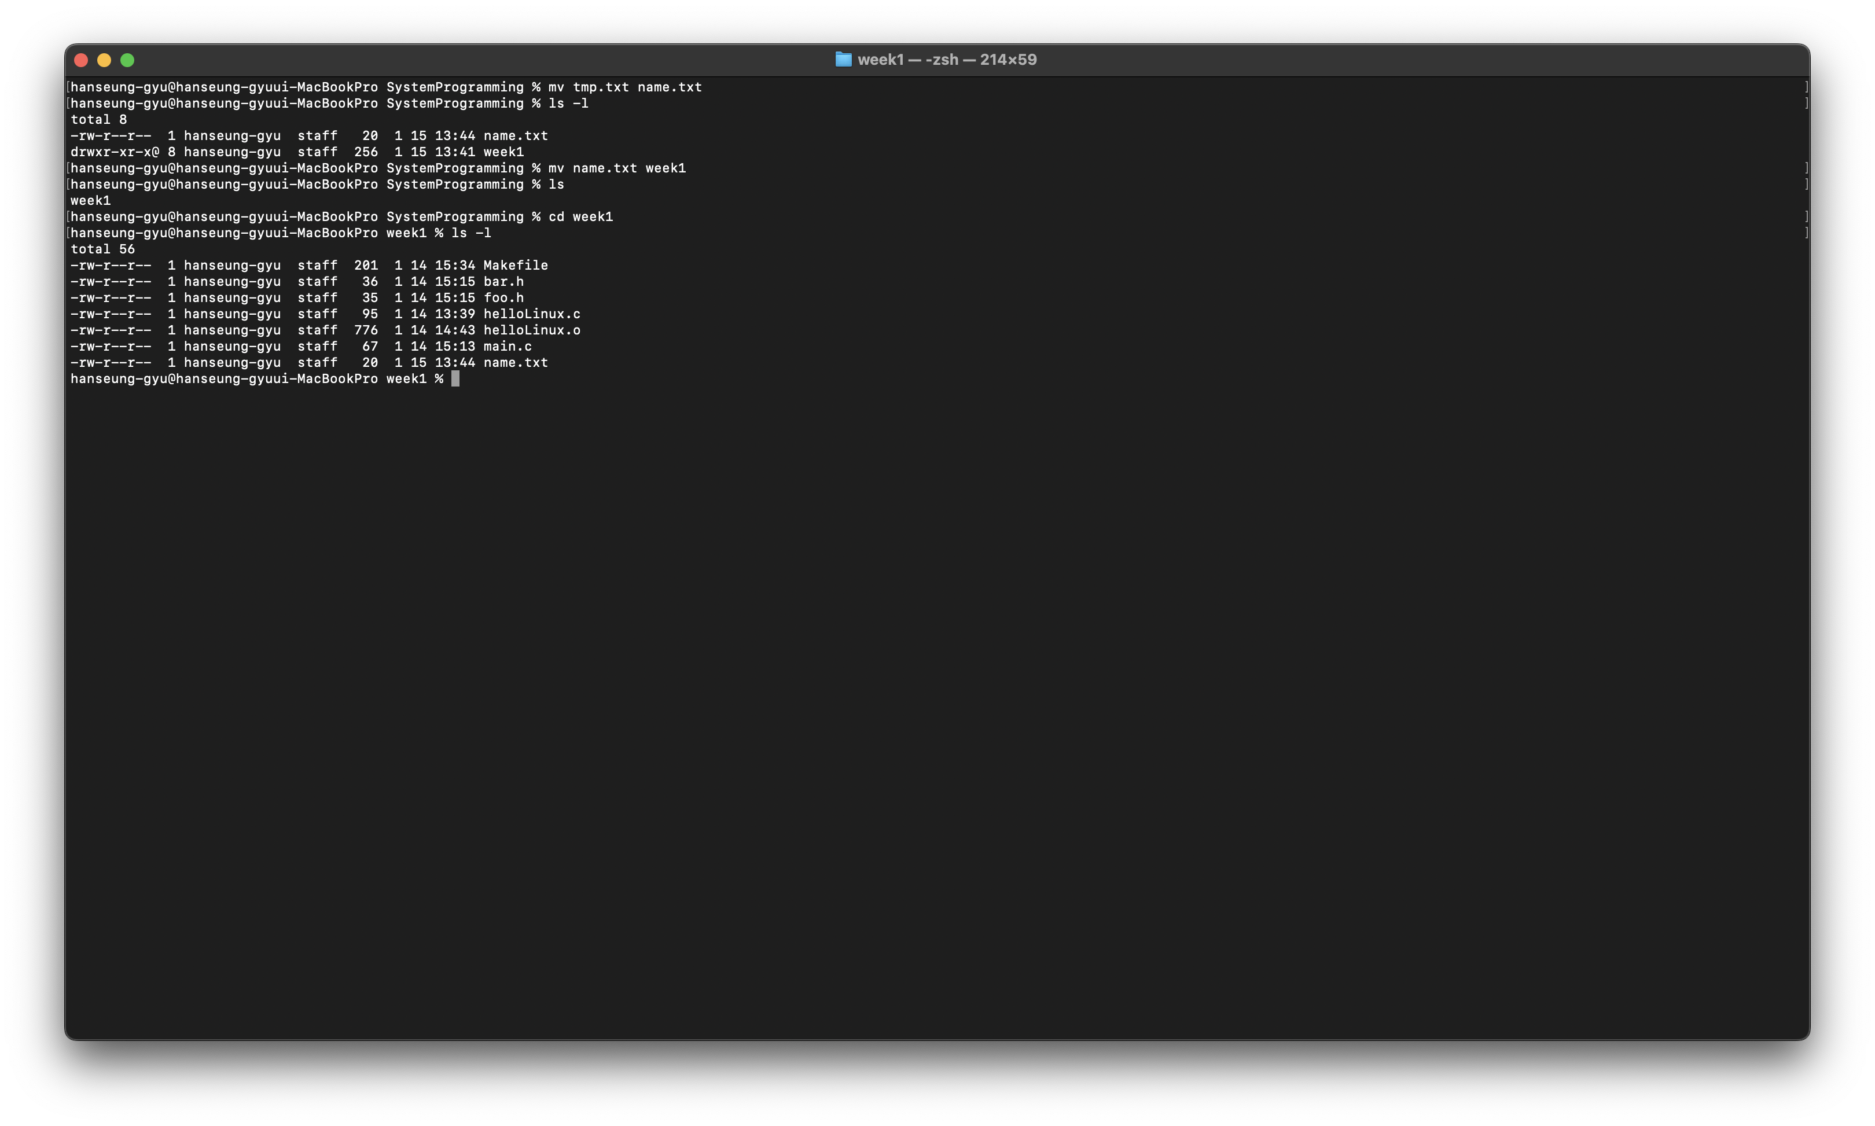Click the green full-screen window button
This screenshot has height=1126, width=1875.
coord(127,60)
